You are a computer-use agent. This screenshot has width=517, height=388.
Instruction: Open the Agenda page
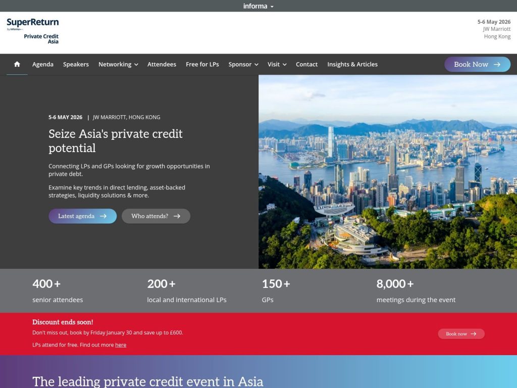(43, 64)
